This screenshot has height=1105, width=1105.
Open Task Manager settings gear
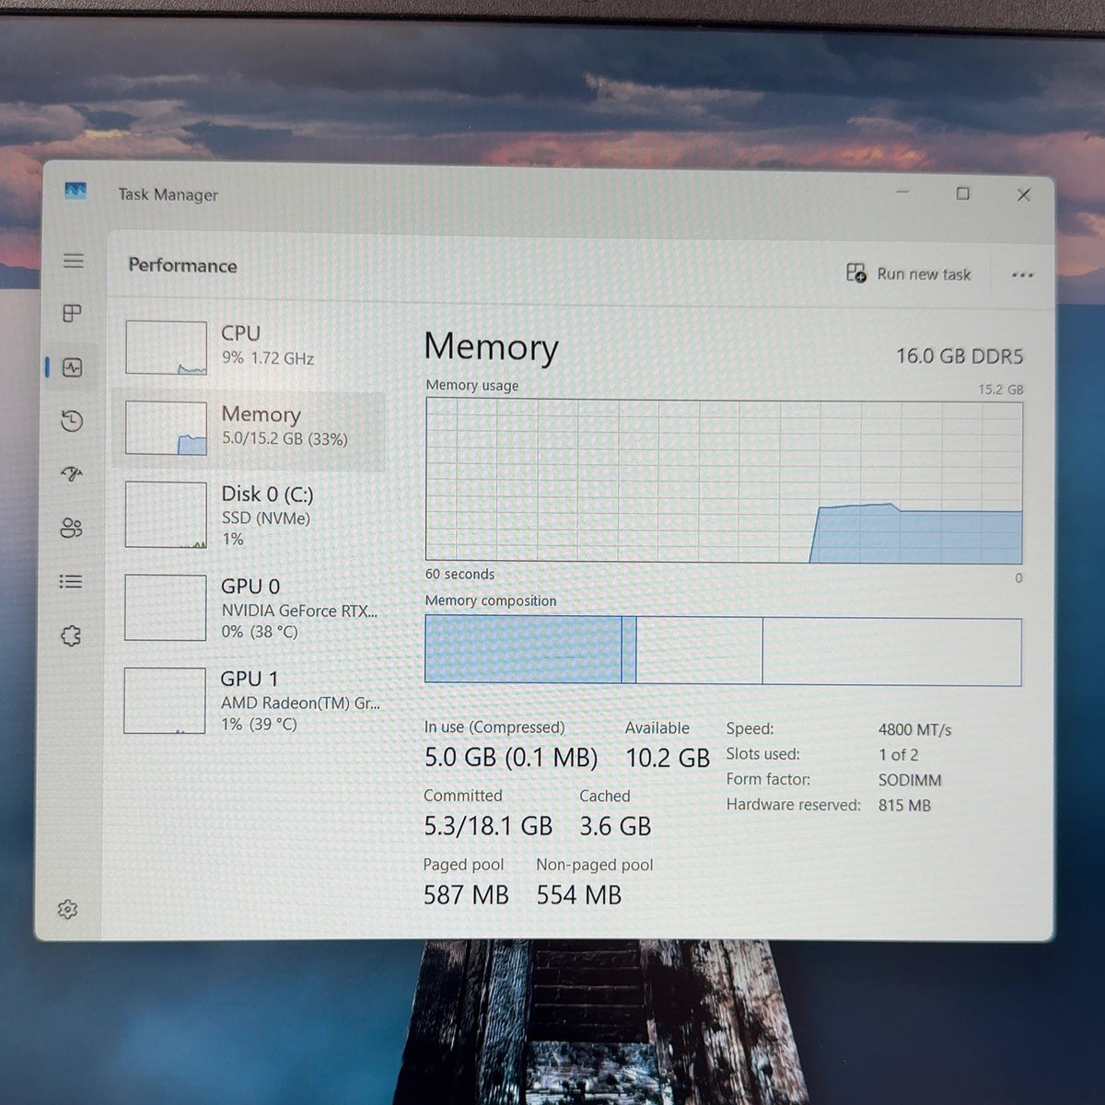[x=67, y=910]
